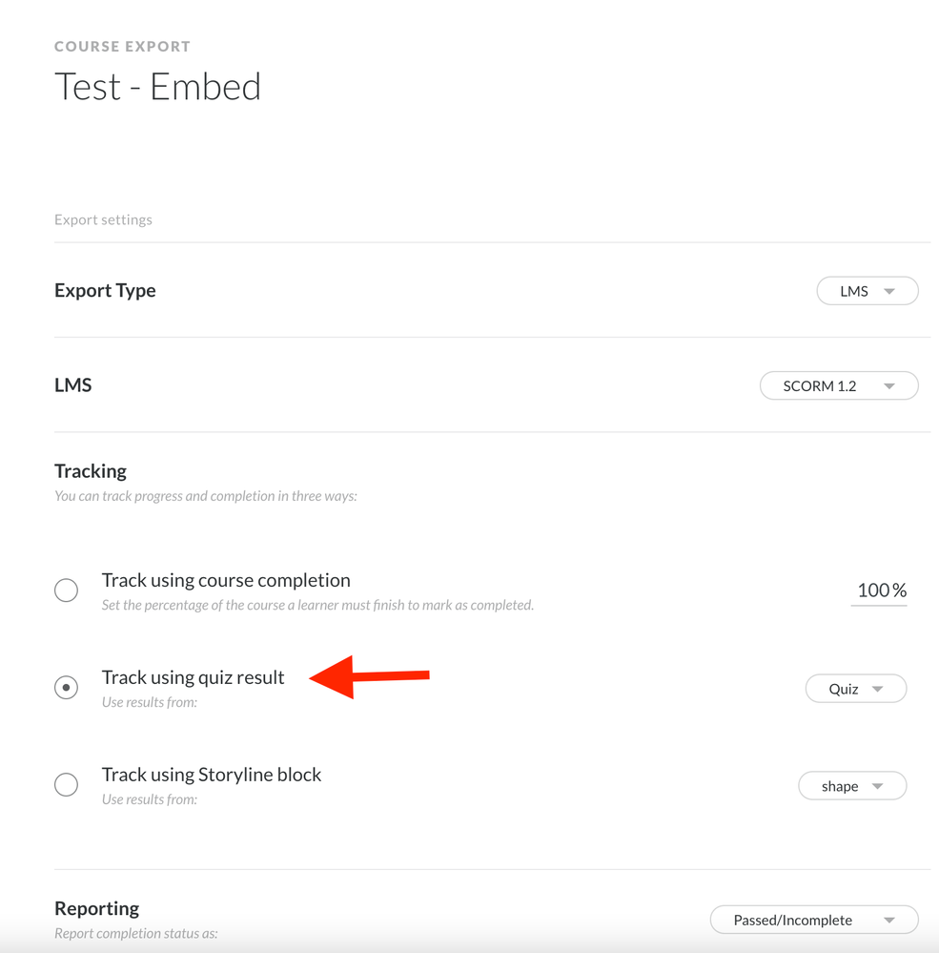Click the Track using Storyline block label

(212, 775)
